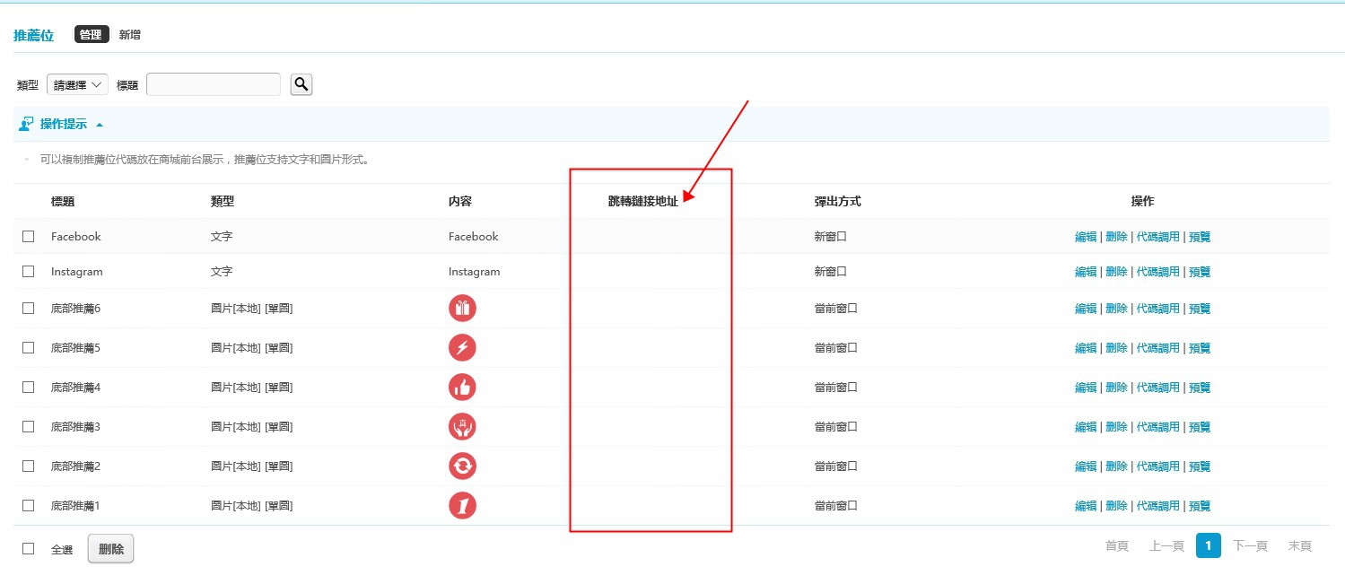Check the Facebook row checkbox
The height and width of the screenshot is (584, 1345).
point(29,237)
